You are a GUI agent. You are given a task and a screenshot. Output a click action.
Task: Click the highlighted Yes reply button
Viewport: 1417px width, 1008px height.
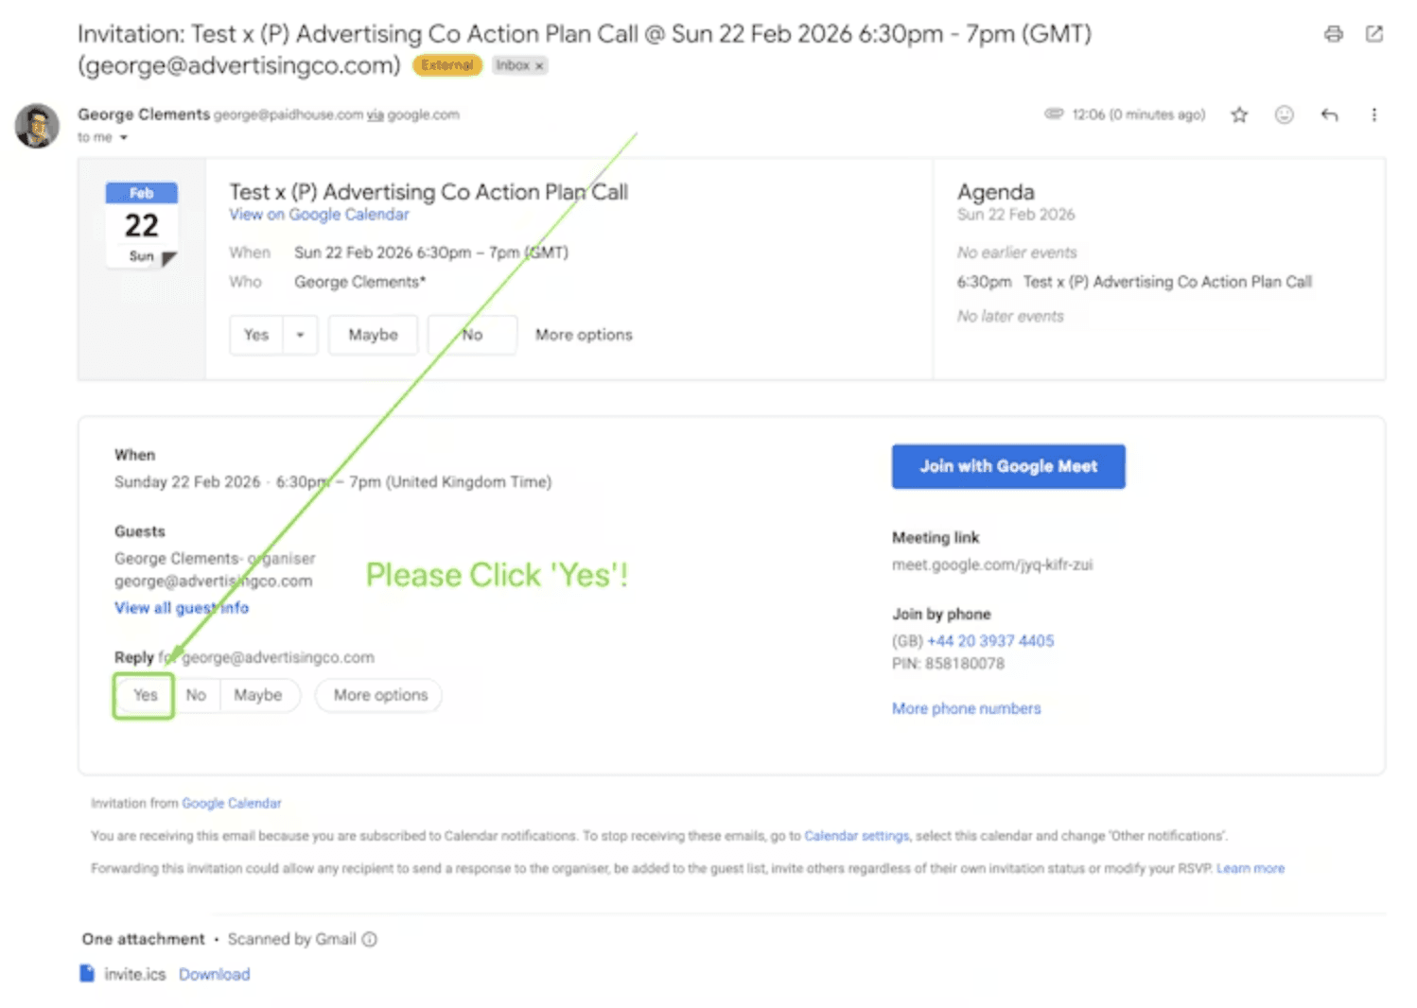click(145, 695)
